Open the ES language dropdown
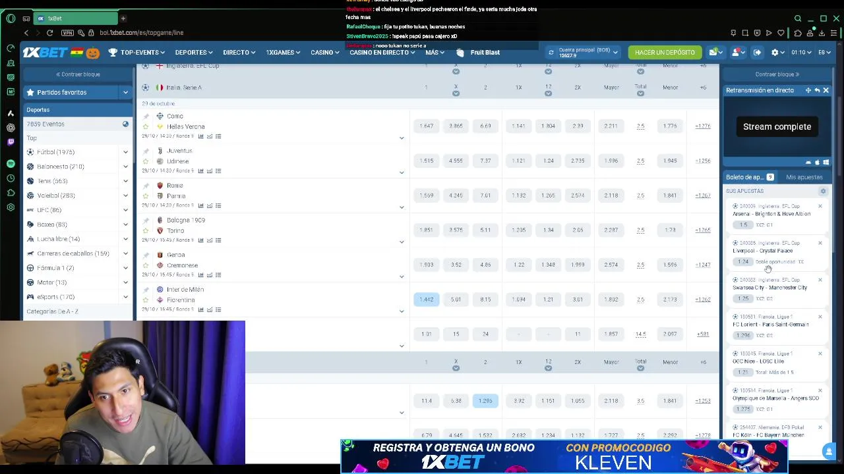 825,52
